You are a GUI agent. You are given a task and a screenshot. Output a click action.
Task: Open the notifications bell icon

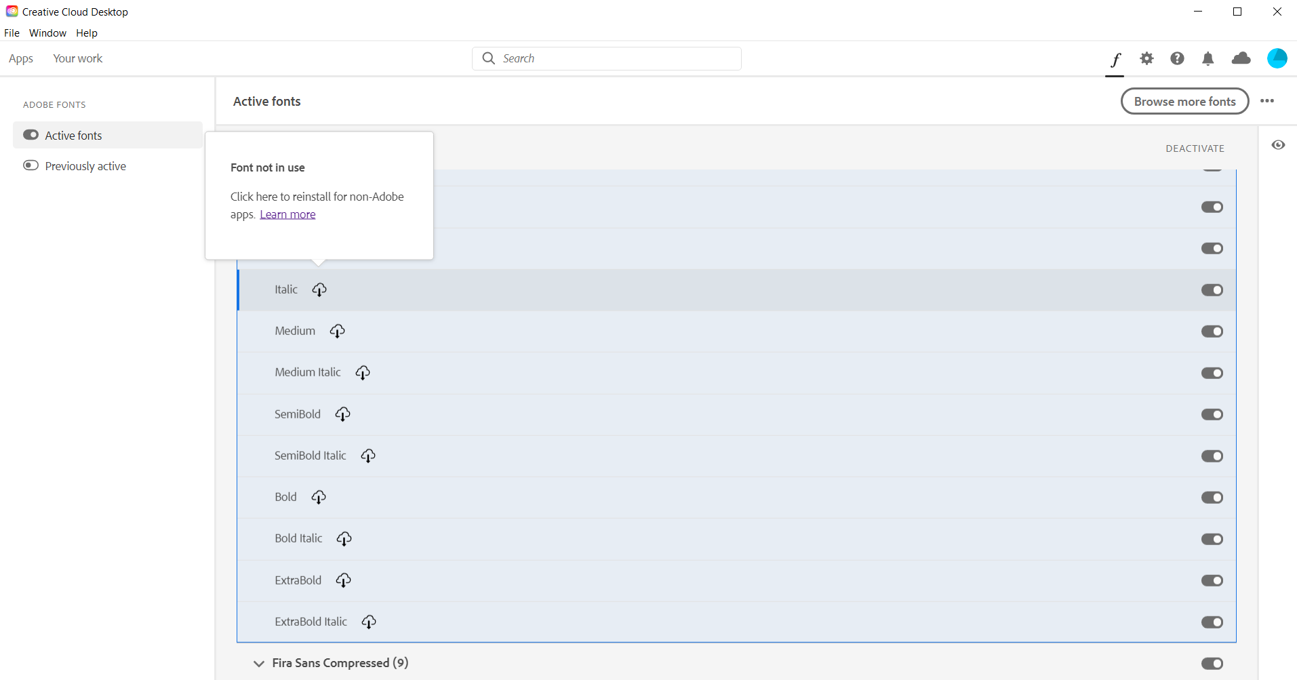(x=1208, y=58)
